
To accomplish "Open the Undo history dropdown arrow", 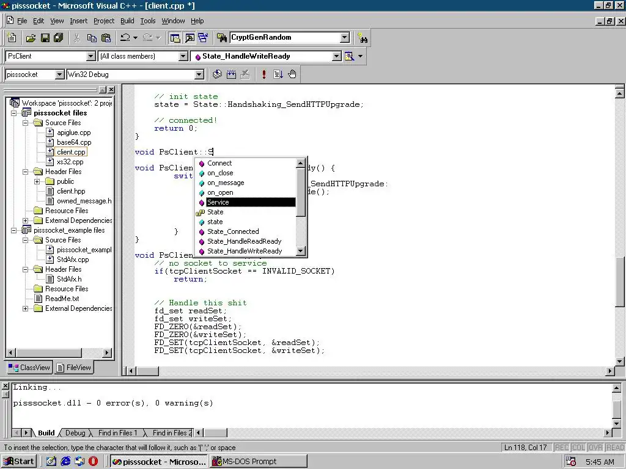I will pyautogui.click(x=135, y=38).
